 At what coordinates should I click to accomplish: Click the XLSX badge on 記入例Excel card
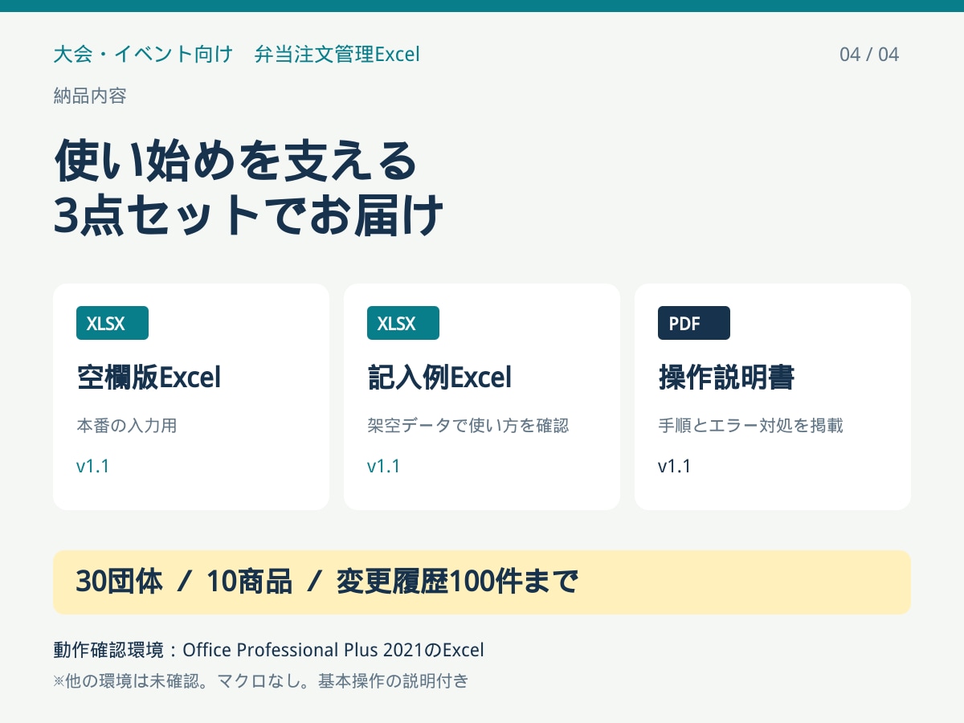[x=403, y=323]
